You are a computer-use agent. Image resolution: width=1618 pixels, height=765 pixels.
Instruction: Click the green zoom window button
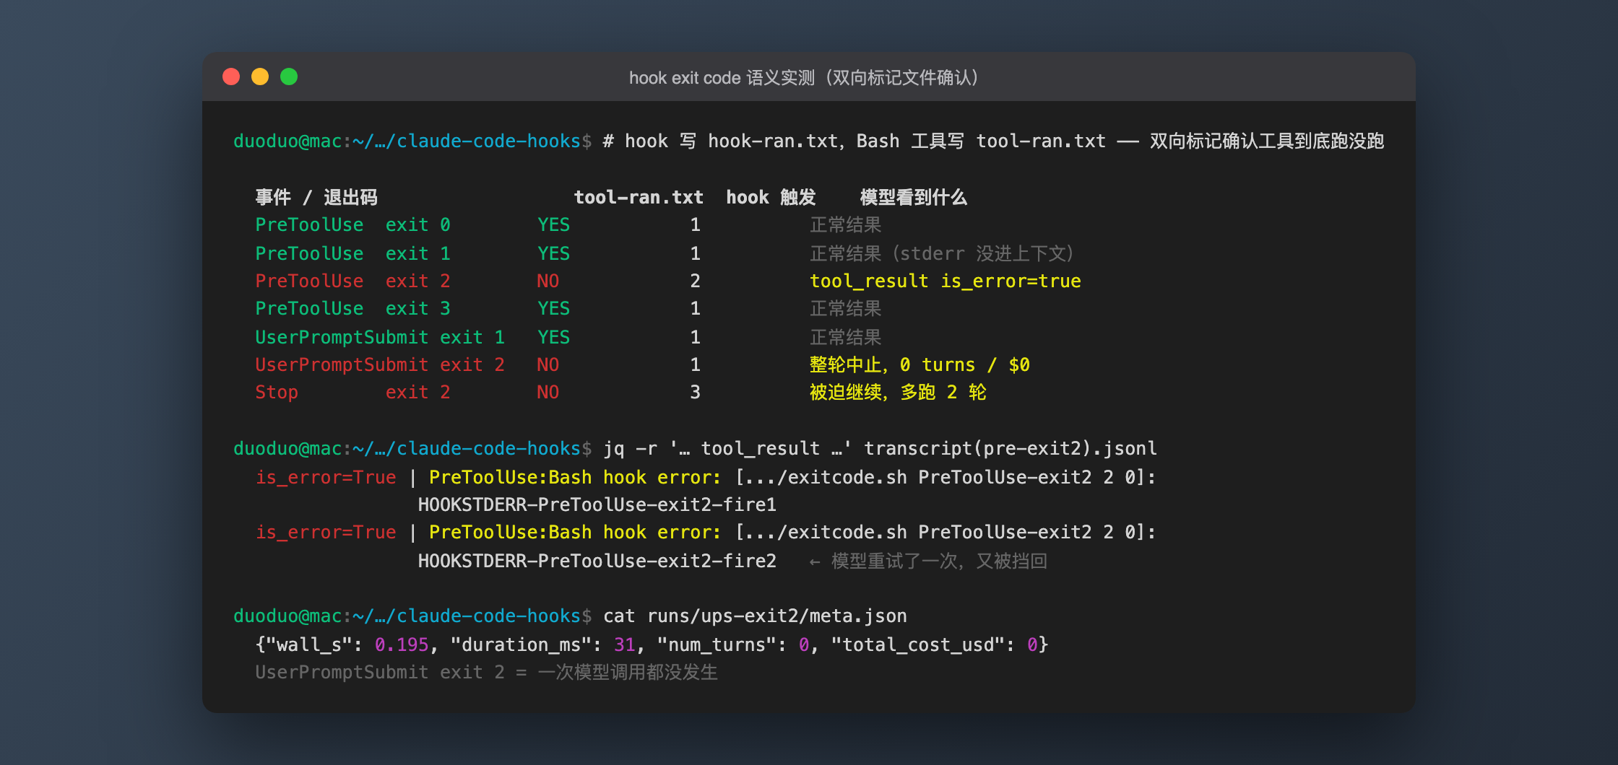289,76
